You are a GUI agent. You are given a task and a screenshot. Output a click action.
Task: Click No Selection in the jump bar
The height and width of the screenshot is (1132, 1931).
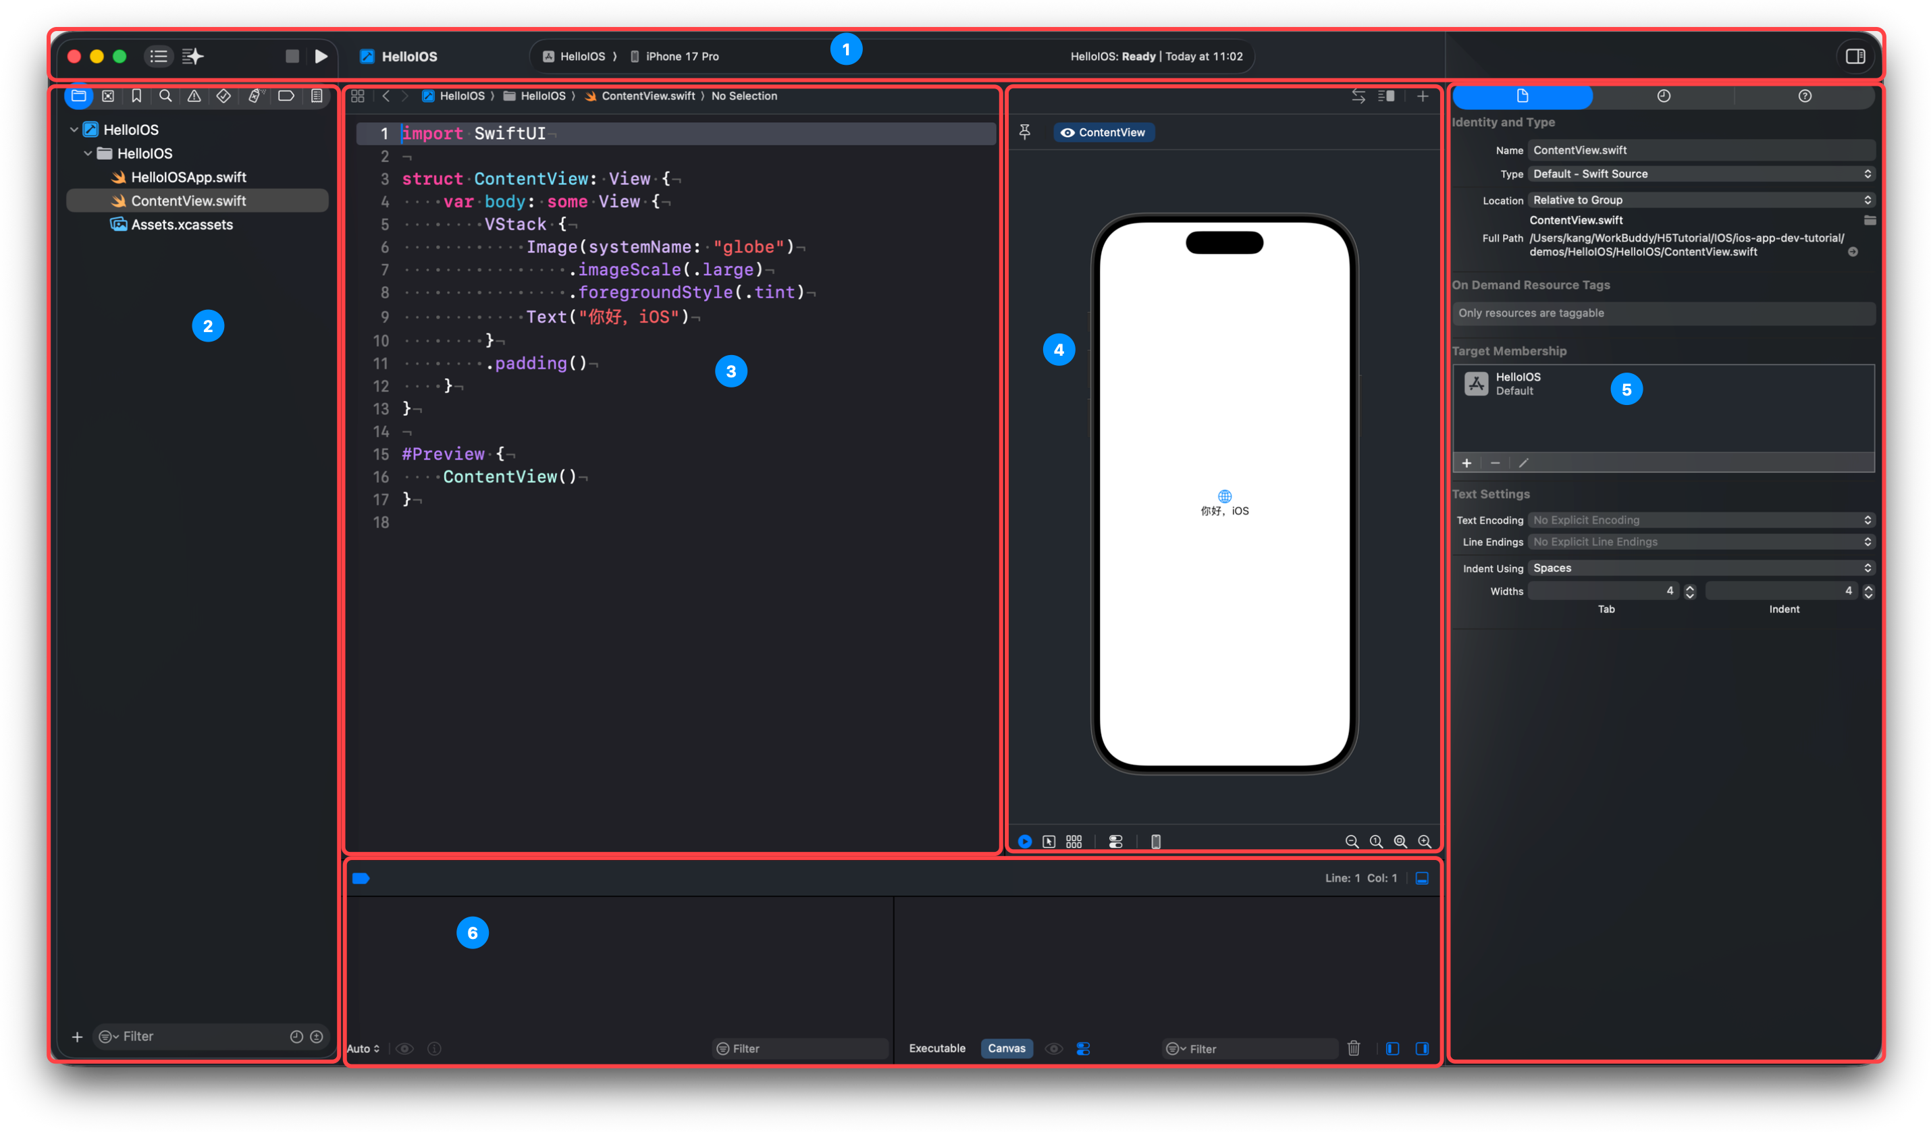coord(744,96)
